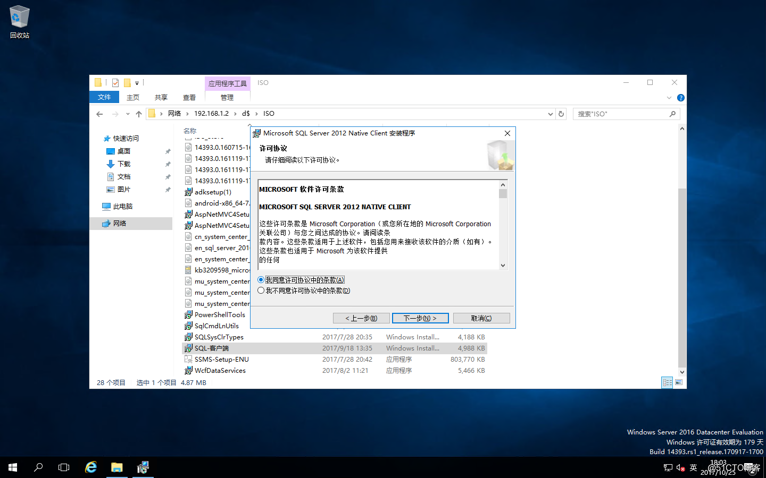The width and height of the screenshot is (766, 478).
Task: Click the license text scroll-up arrow
Action: 503,185
